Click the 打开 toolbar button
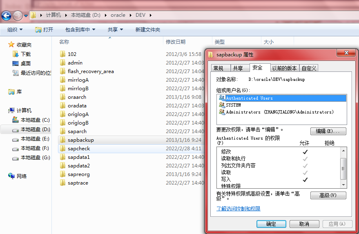The image size is (359, 234). click(x=44, y=29)
